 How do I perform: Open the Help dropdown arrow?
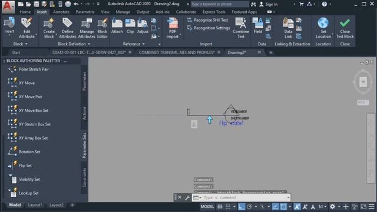coord(330,4)
